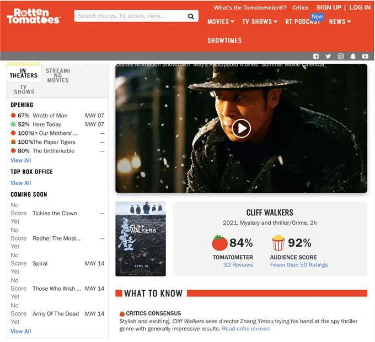The image size is (375, 342).
Task: Click the Log In link
Action: click(360, 7)
